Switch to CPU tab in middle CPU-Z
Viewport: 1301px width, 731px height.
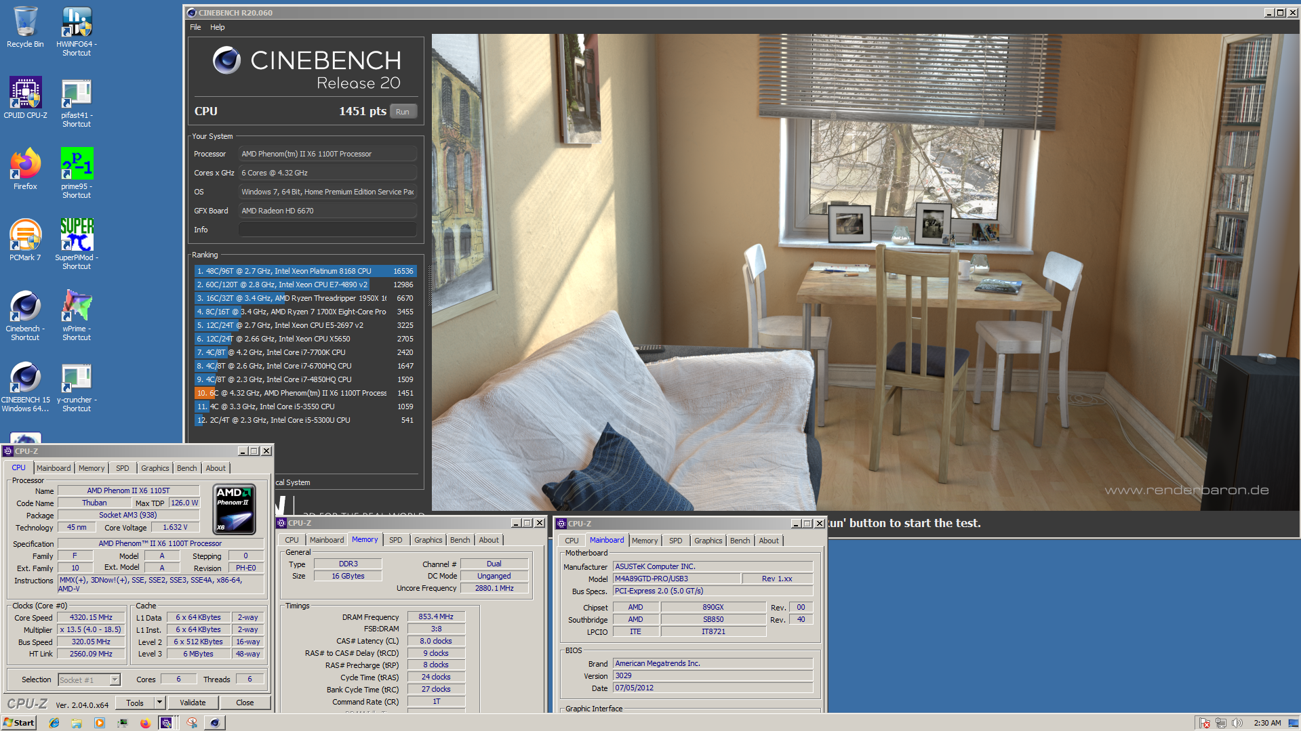coord(292,540)
